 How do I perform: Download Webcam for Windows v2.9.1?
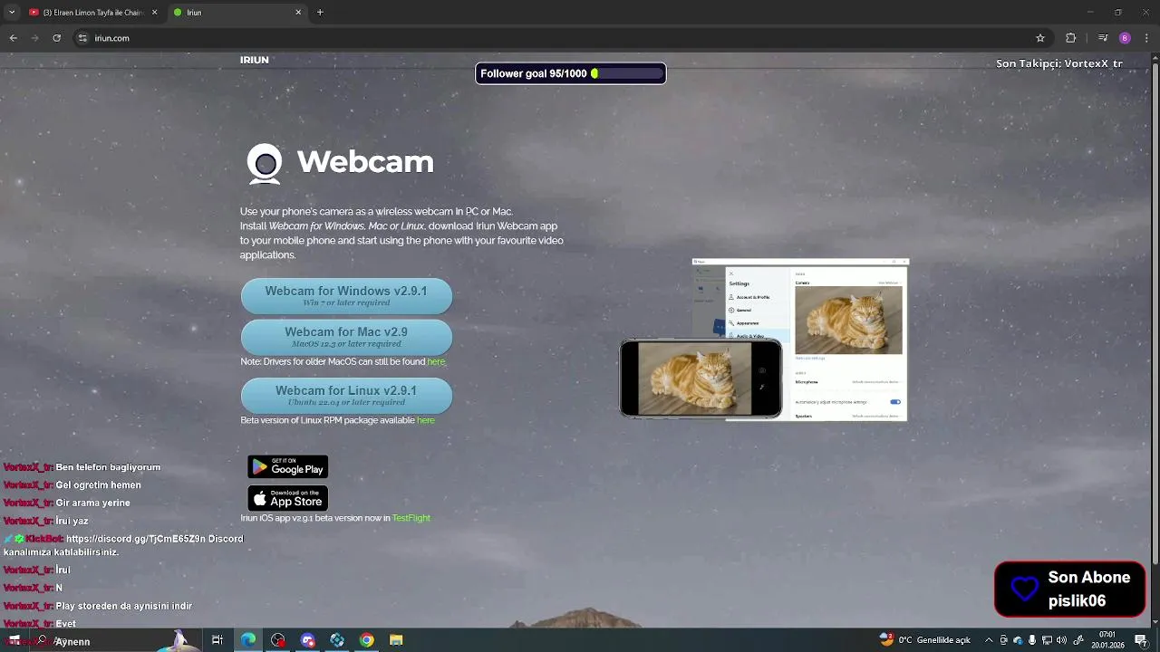click(x=346, y=296)
